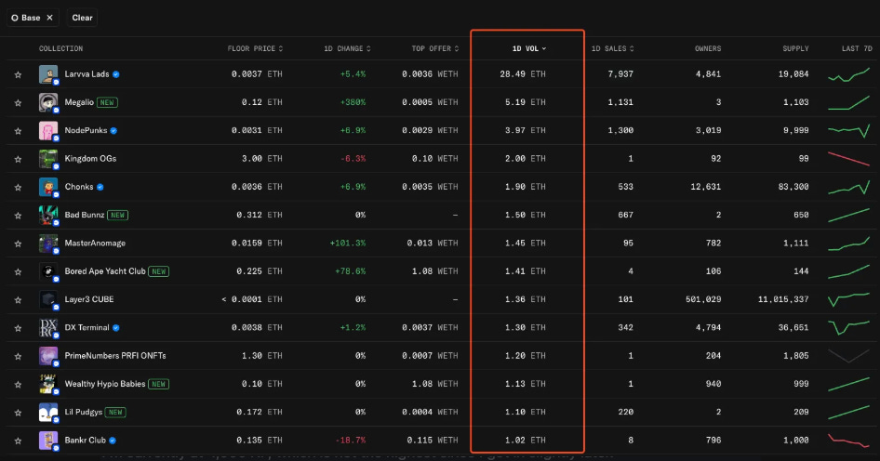View Bankr Club 7-day sparkline chart
The height and width of the screenshot is (461, 880).
coord(848,441)
